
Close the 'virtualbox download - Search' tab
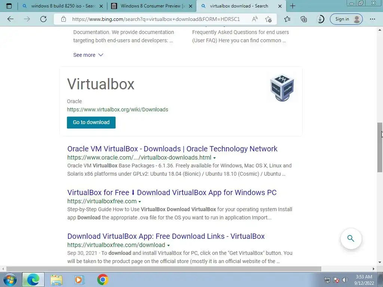(x=280, y=6)
